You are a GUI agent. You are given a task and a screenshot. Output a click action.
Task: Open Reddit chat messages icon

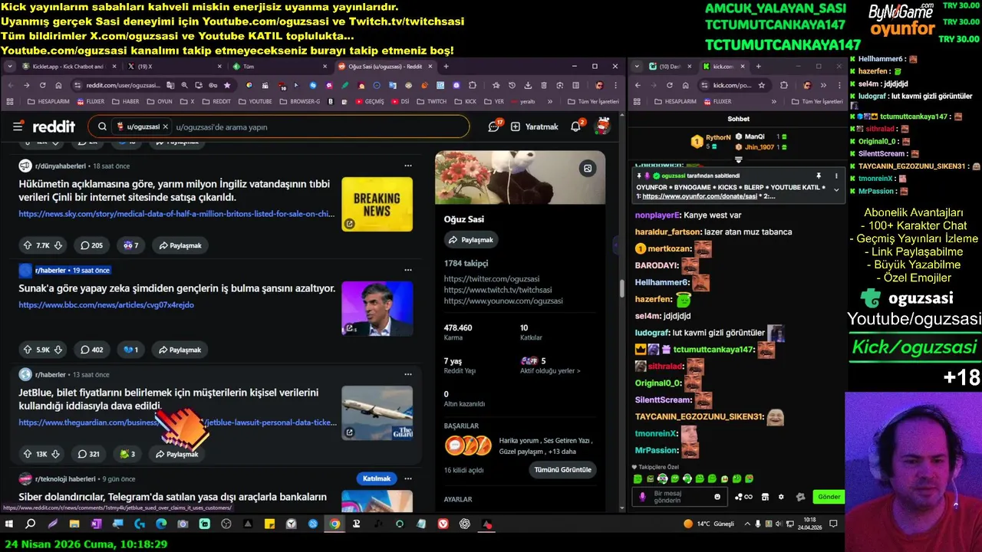[x=495, y=127]
